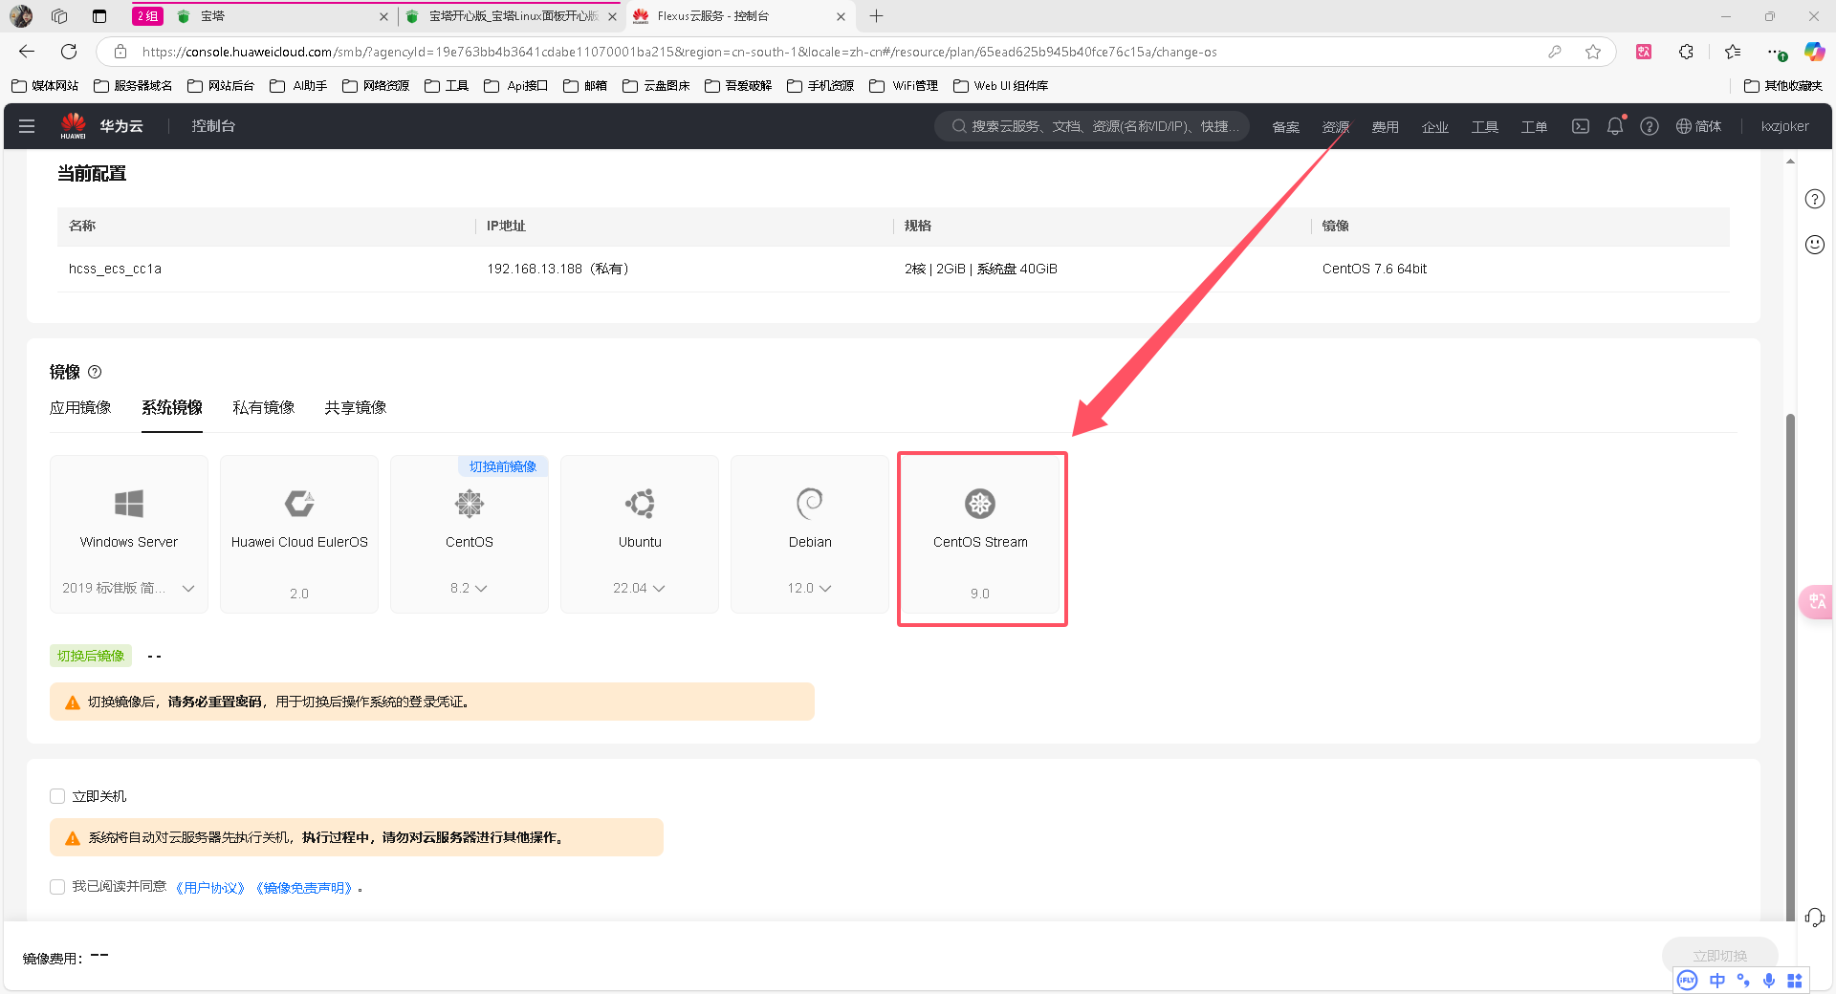
Task: Click the browser address bar URL
Action: [x=679, y=52]
